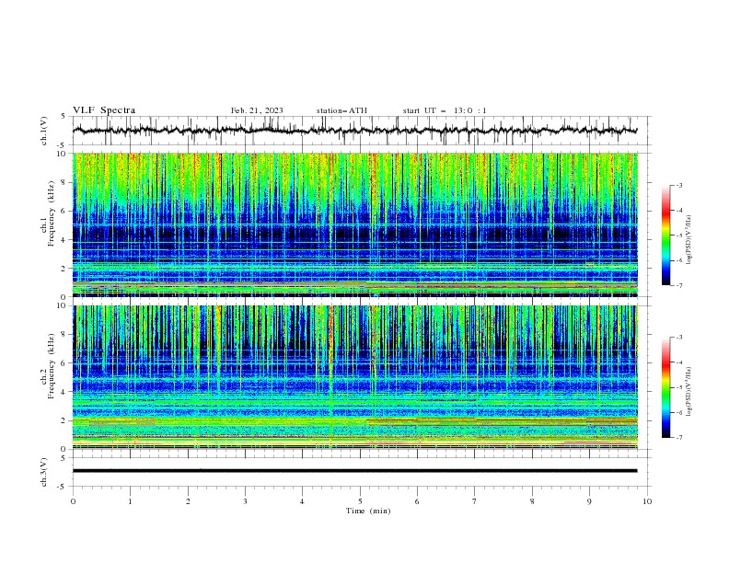Click the ch.1 colorbar log(PSD) label
The image size is (729, 563).
(689, 240)
